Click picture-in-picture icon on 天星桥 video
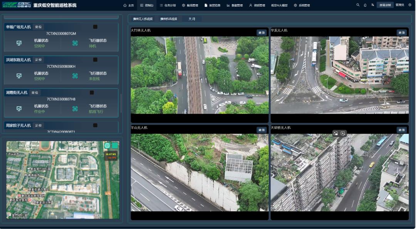416x229 pixels. [336, 133]
